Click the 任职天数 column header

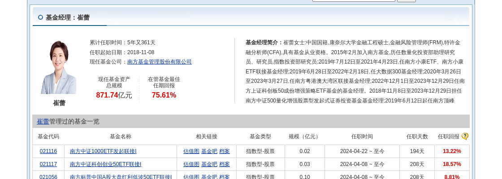click(x=417, y=136)
